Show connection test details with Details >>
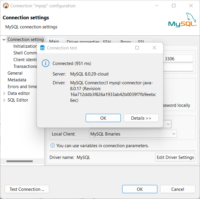Image resolution: width=200 pixels, height=199 pixels. click(x=141, y=118)
